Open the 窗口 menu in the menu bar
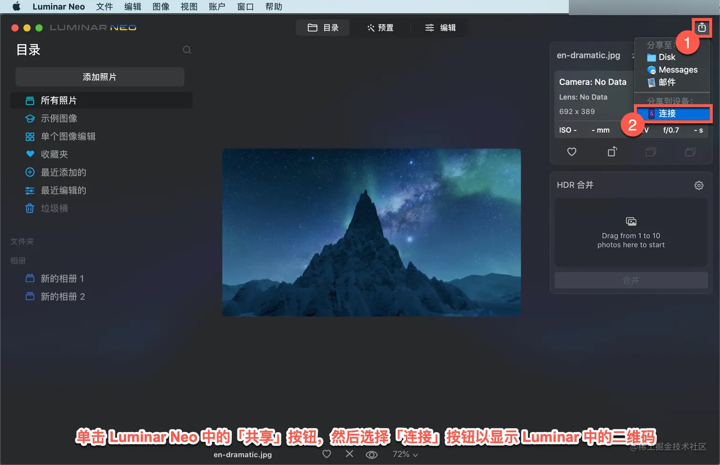720x465 pixels. click(245, 7)
